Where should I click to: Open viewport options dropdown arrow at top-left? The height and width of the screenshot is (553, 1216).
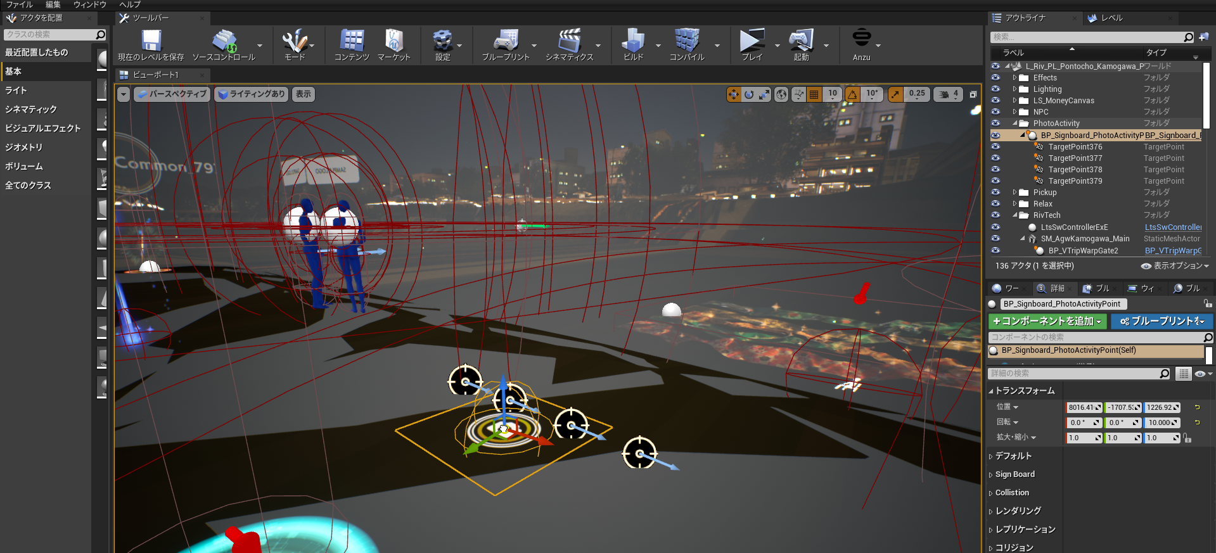[124, 94]
